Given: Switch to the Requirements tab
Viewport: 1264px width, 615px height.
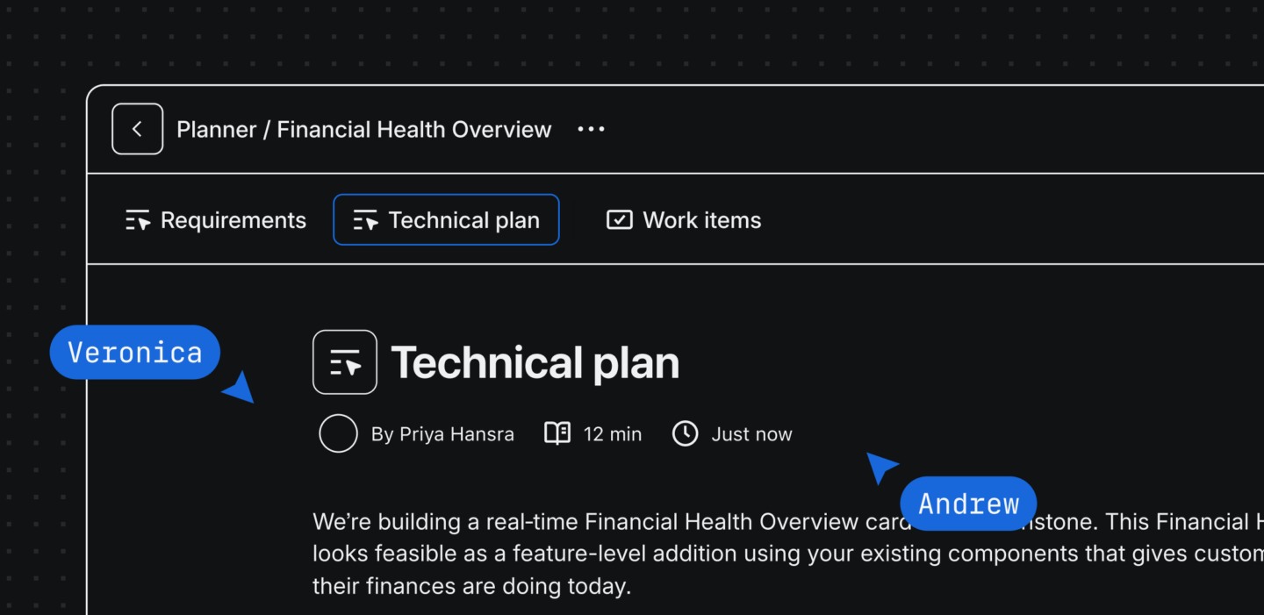Looking at the screenshot, I should [216, 220].
